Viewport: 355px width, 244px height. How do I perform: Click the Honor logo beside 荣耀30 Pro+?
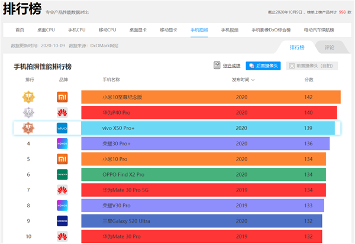(x=62, y=143)
